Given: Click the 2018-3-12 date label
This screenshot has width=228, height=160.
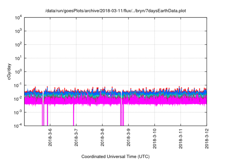Looking at the screenshot, I should click(x=207, y=139).
